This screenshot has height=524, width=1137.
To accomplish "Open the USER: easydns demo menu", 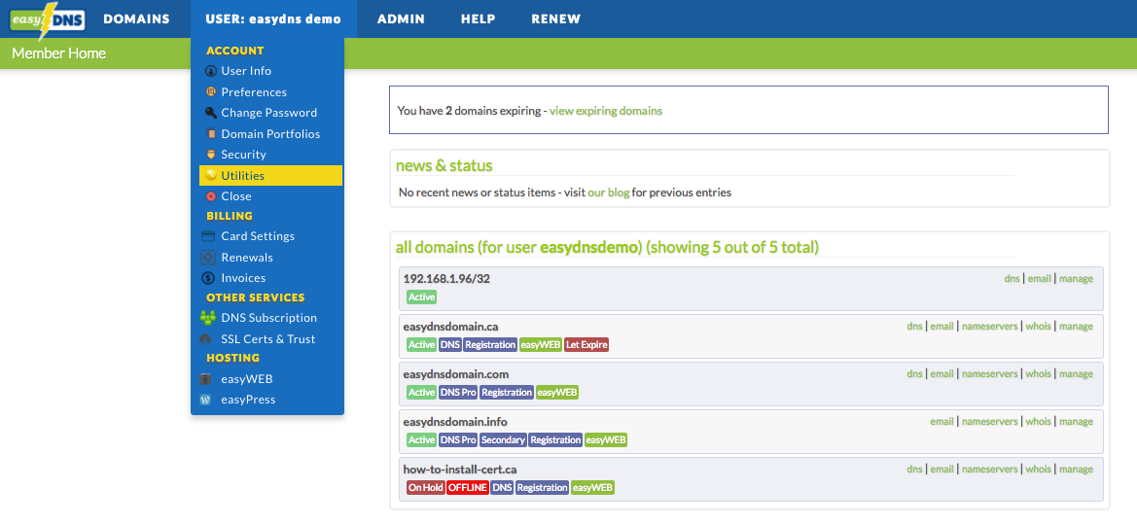I will (x=273, y=19).
